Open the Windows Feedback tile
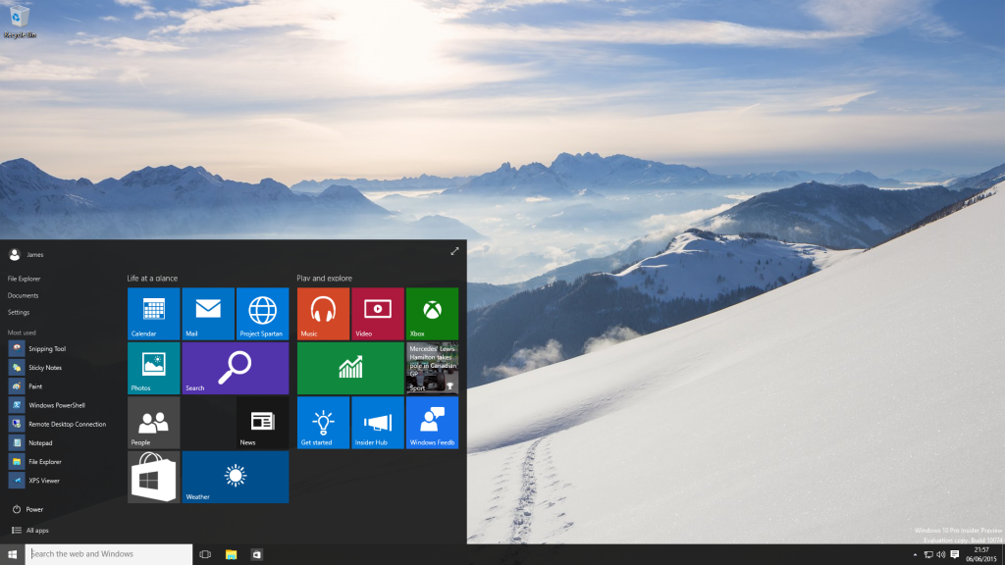This screenshot has height=565, width=1005. coord(432,422)
